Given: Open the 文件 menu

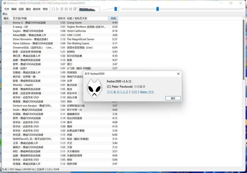Looking at the screenshot, I should pyautogui.click(x=7, y=9).
